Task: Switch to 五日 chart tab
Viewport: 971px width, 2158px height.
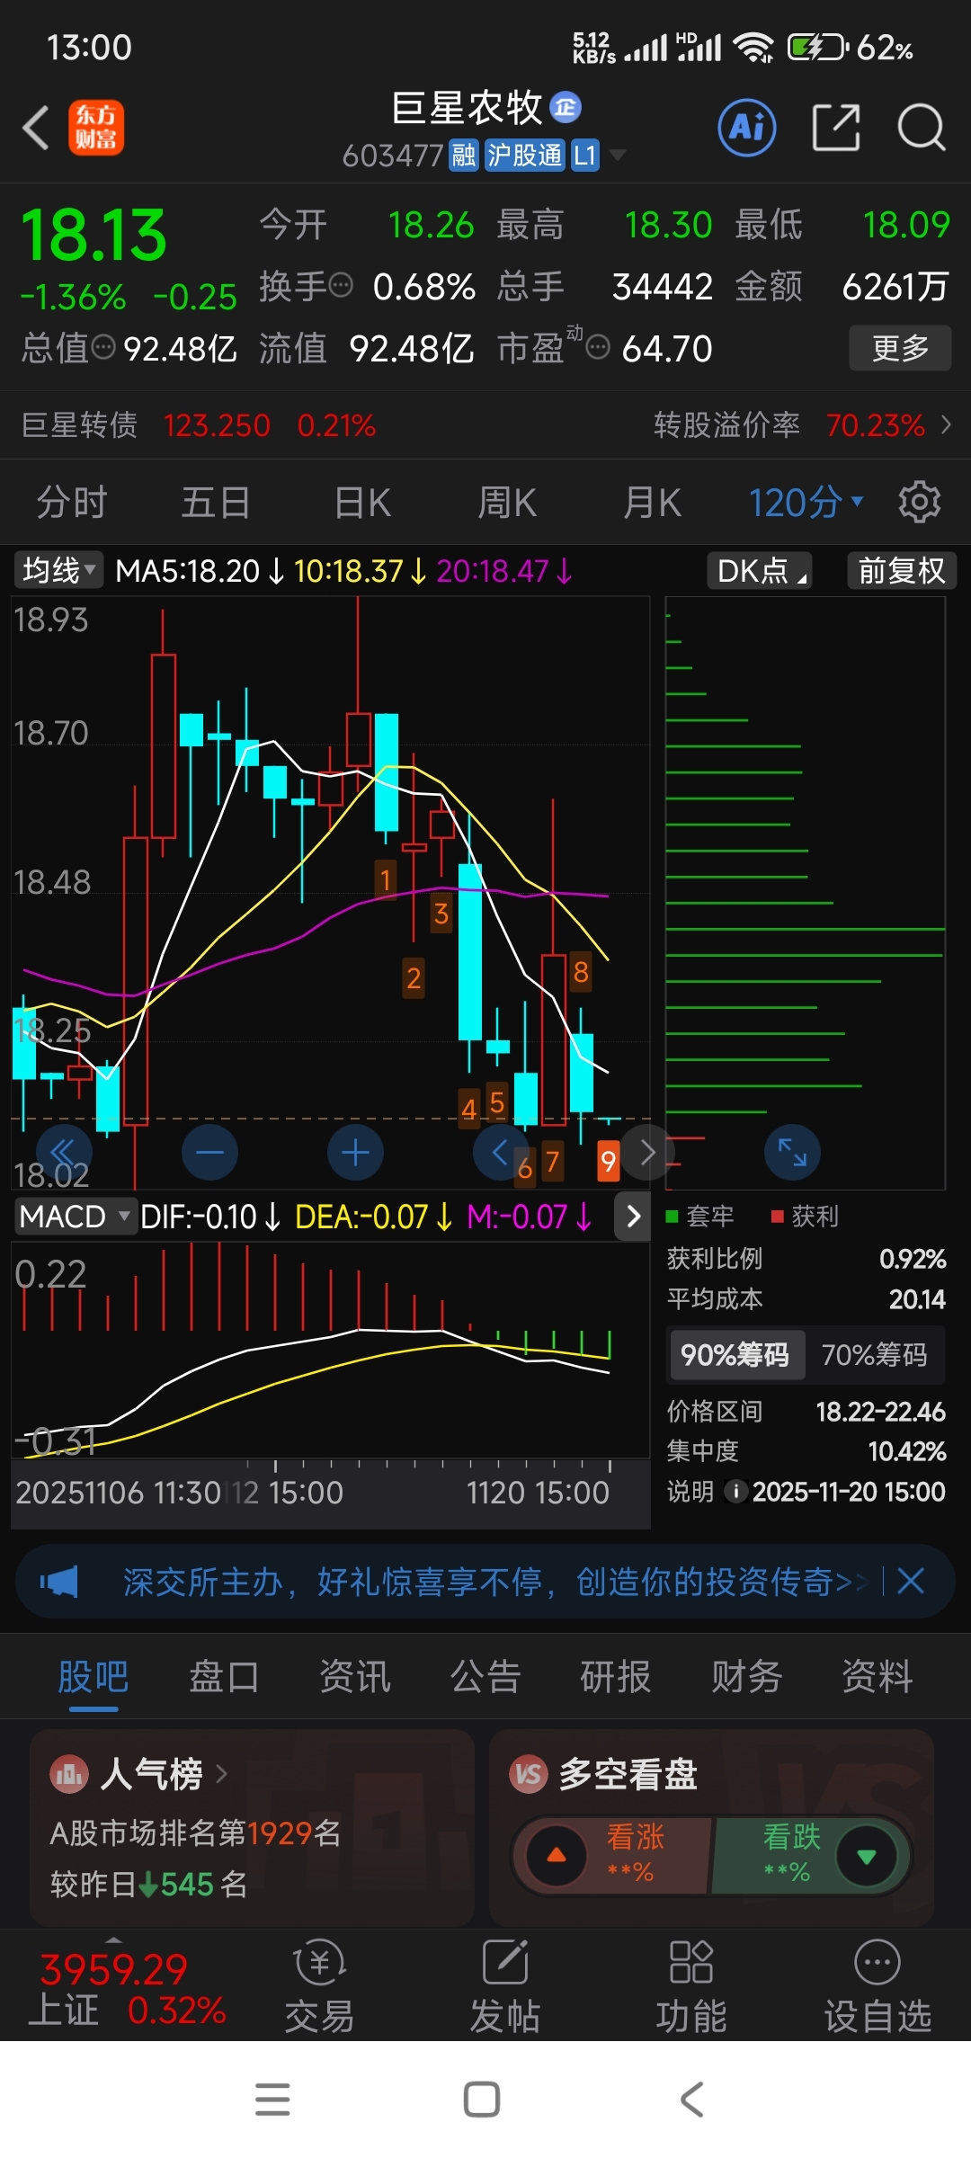Action: click(x=216, y=502)
